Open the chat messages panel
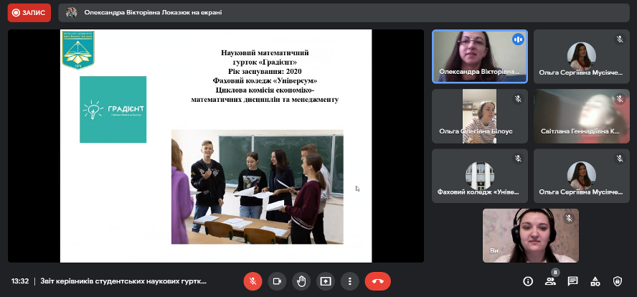The width and height of the screenshot is (637, 297). click(572, 281)
